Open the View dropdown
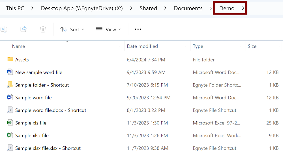283x168 pixels. click(x=108, y=29)
